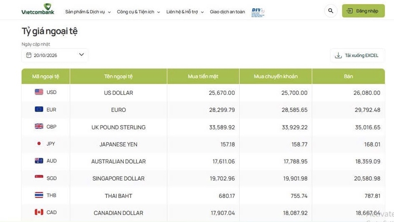Click SGD sell rate 20,580.98
This screenshot has height=222, width=394.
[367, 179]
